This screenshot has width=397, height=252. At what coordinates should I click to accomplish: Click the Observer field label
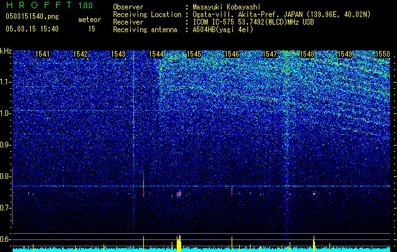pos(128,7)
